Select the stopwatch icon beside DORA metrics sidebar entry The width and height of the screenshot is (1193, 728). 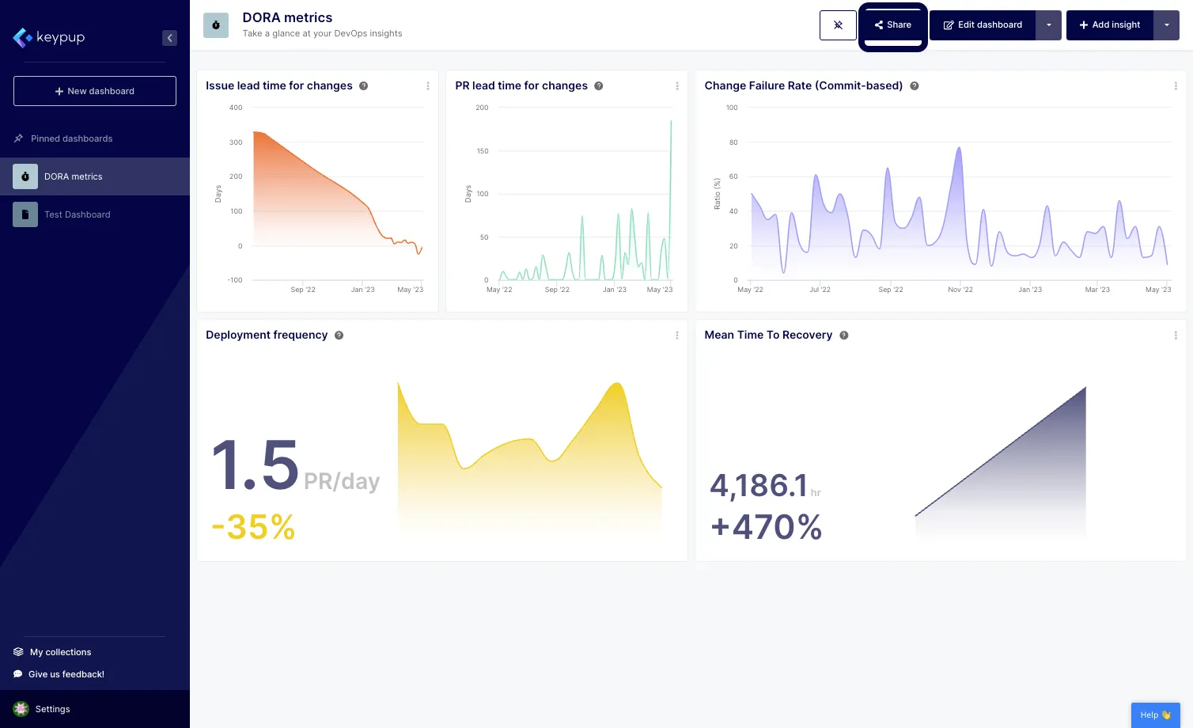tap(25, 176)
